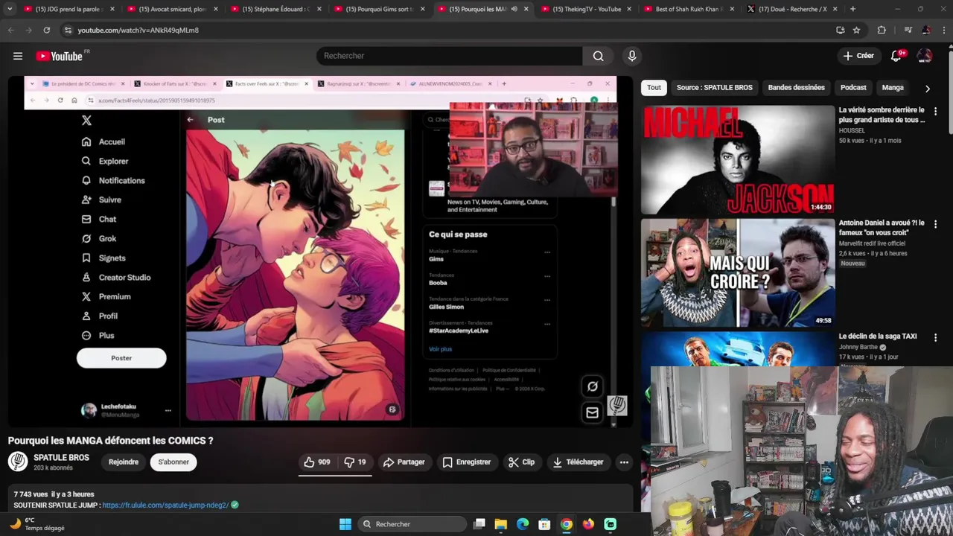Start voice search with the microphone

pyautogui.click(x=632, y=56)
